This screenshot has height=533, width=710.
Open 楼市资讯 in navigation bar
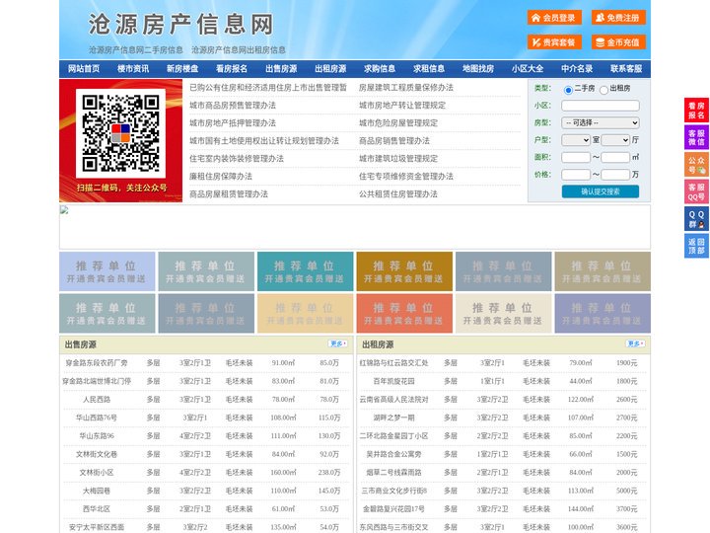pos(133,69)
